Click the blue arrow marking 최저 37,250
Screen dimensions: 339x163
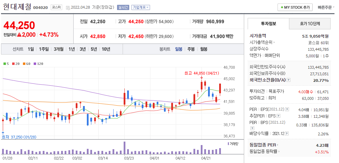click(3, 133)
